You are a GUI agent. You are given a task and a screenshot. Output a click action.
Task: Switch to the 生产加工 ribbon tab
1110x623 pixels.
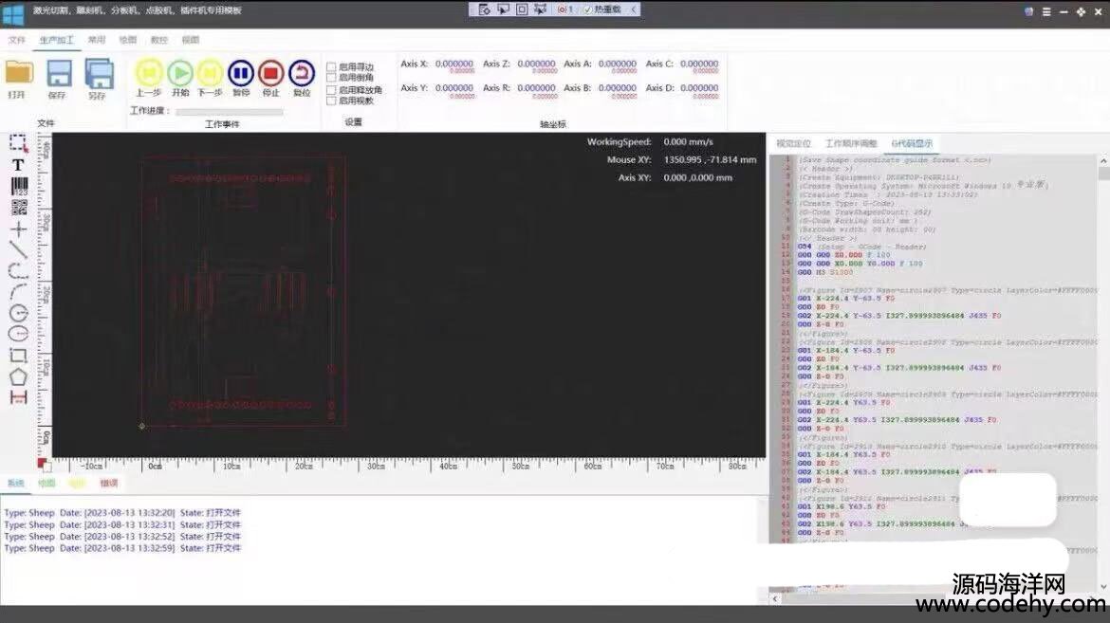pyautogui.click(x=57, y=40)
